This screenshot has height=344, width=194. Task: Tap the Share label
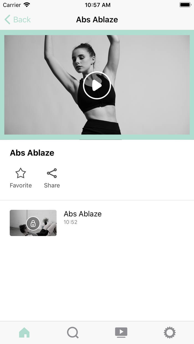click(52, 185)
